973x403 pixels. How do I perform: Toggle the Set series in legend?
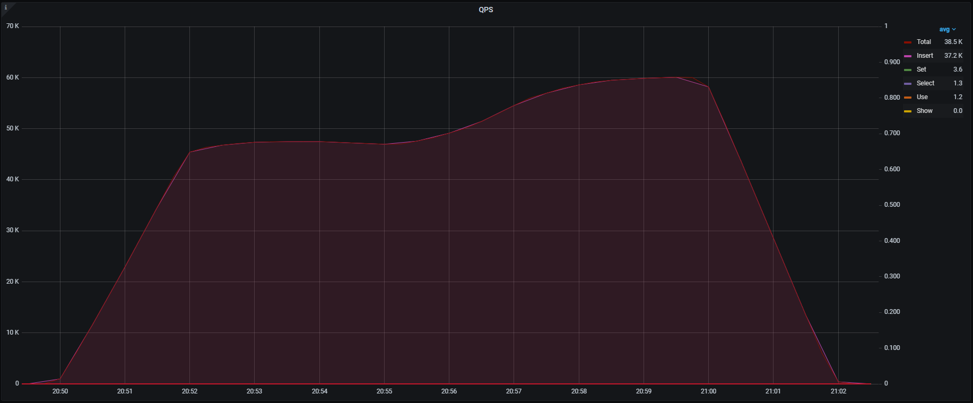point(922,69)
